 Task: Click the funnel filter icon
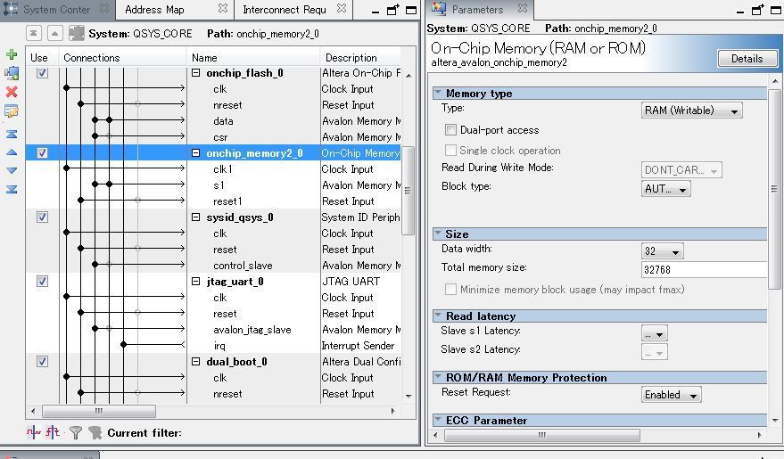click(76, 433)
